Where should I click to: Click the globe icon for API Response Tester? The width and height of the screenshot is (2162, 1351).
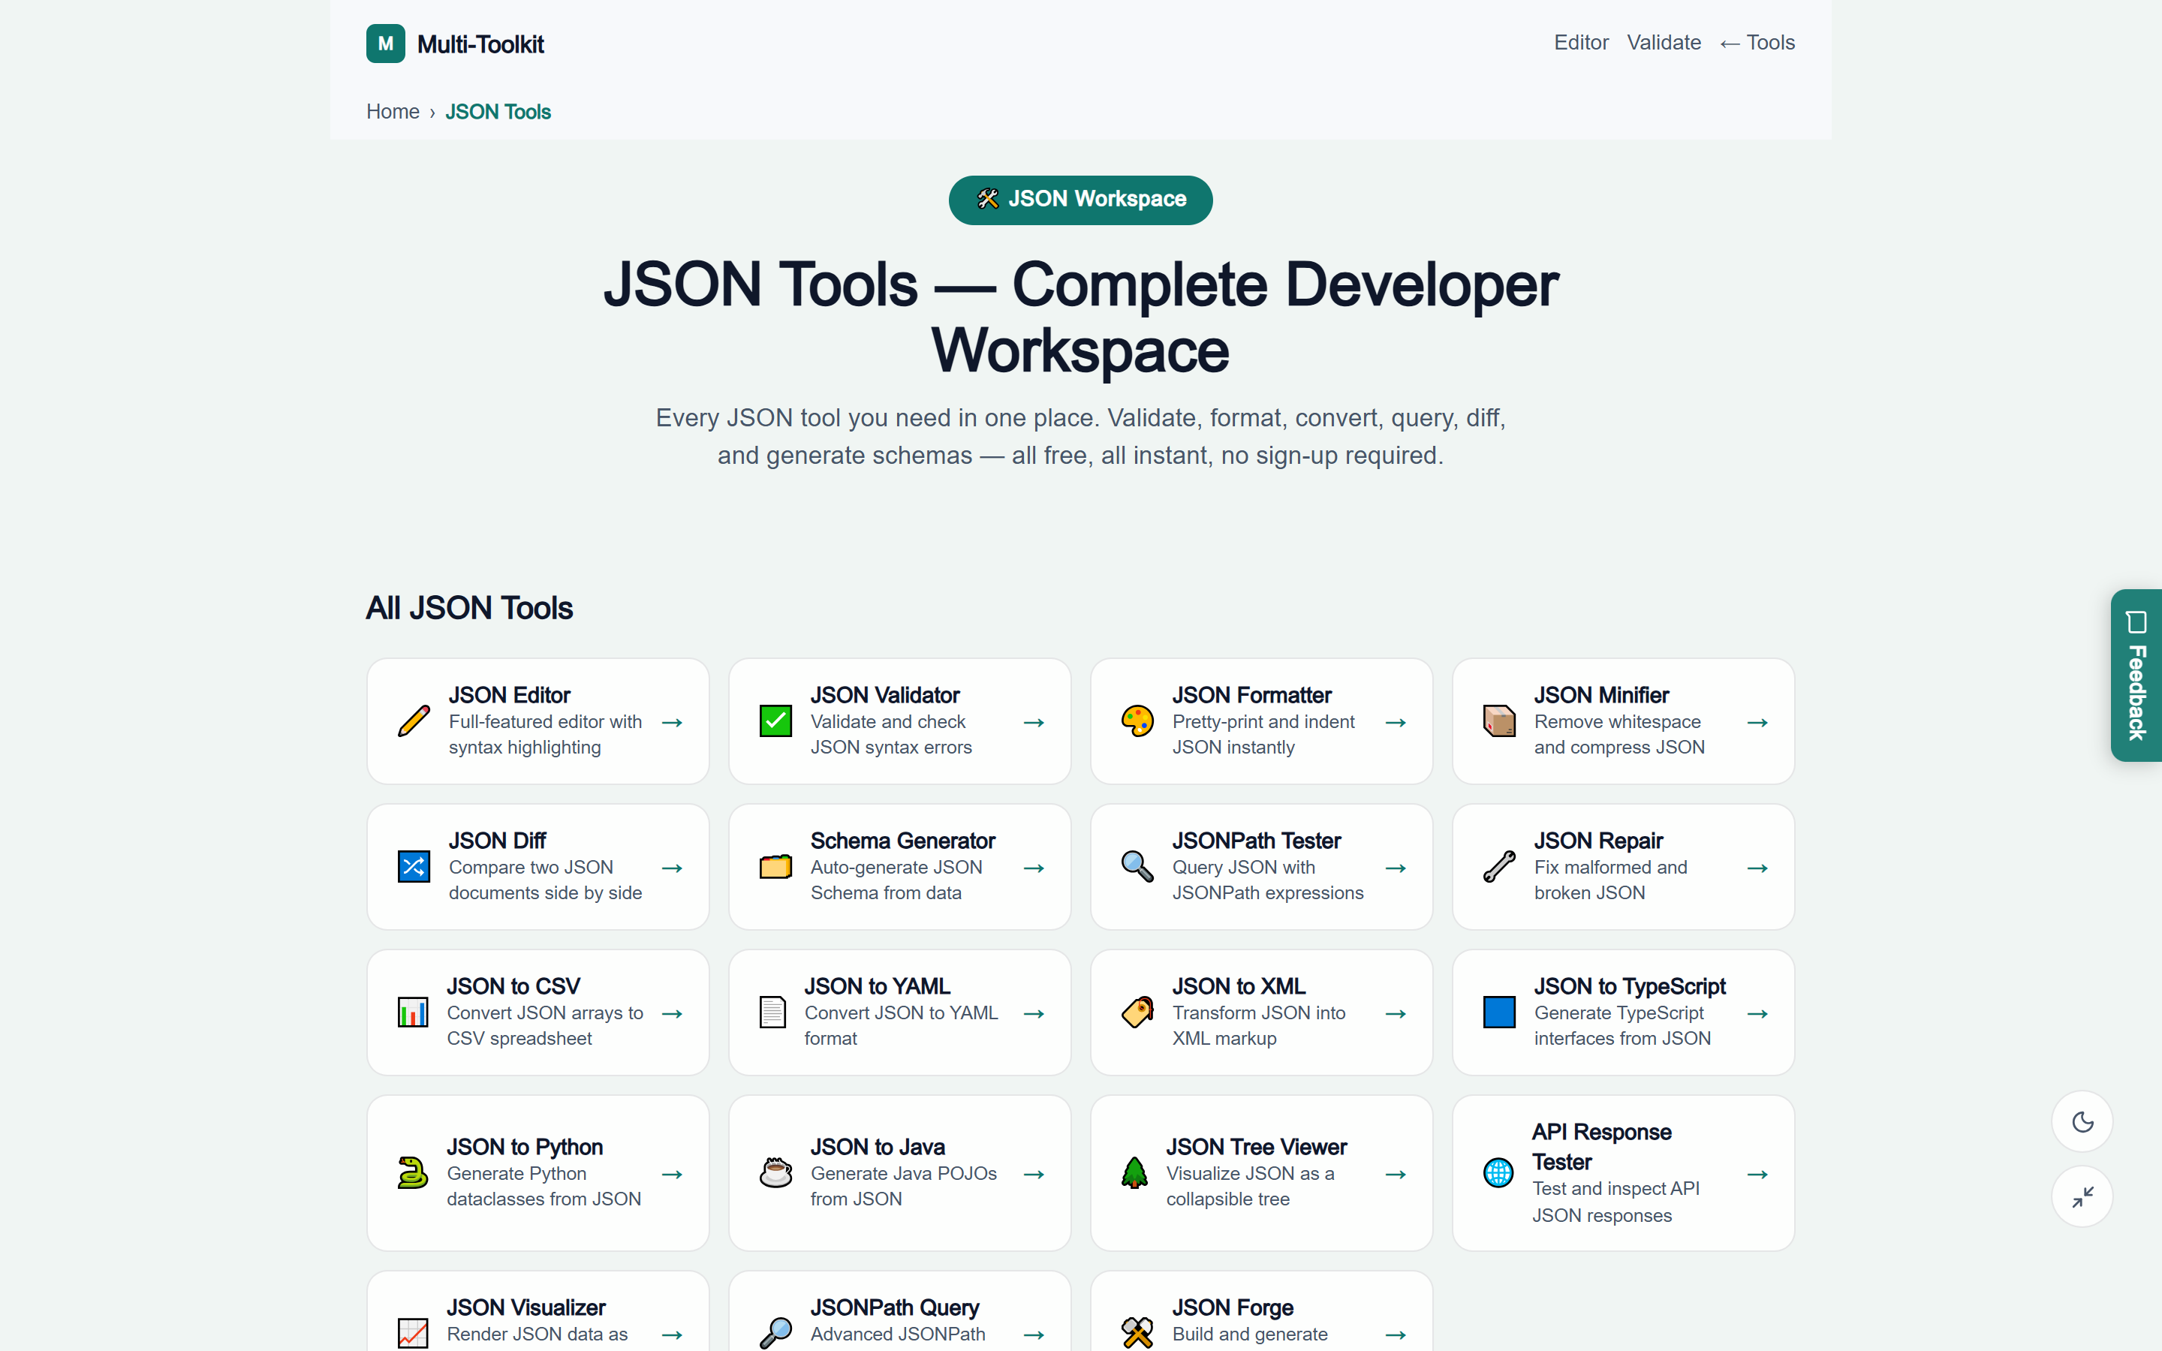click(1498, 1173)
